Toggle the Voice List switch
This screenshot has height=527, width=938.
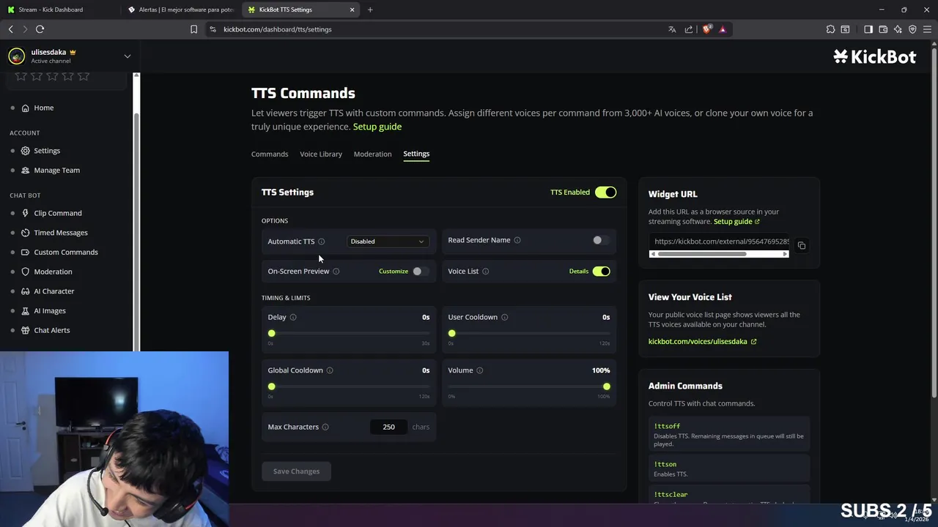(x=601, y=272)
